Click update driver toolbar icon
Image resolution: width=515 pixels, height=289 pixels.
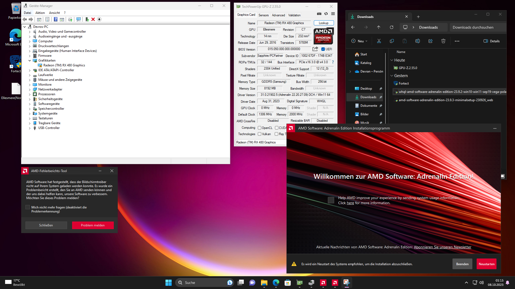[87, 19]
